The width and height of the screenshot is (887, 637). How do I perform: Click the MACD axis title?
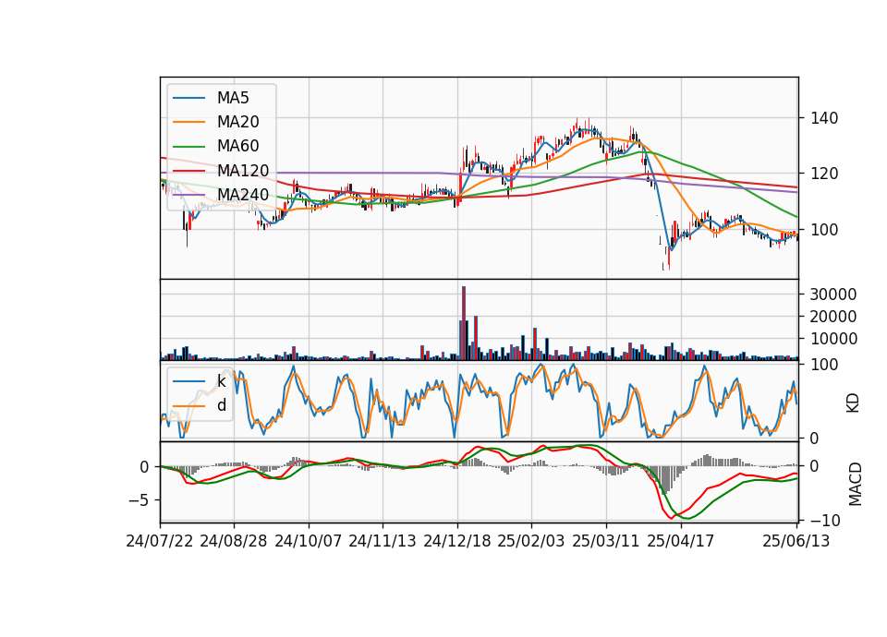[855, 484]
